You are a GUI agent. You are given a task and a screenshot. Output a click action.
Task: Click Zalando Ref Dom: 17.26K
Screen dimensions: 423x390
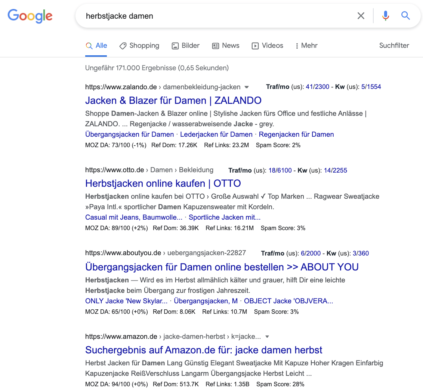[x=174, y=145]
